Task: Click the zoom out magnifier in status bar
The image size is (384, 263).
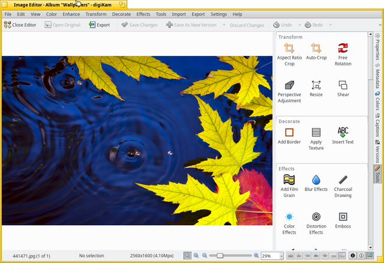Action: point(205,256)
